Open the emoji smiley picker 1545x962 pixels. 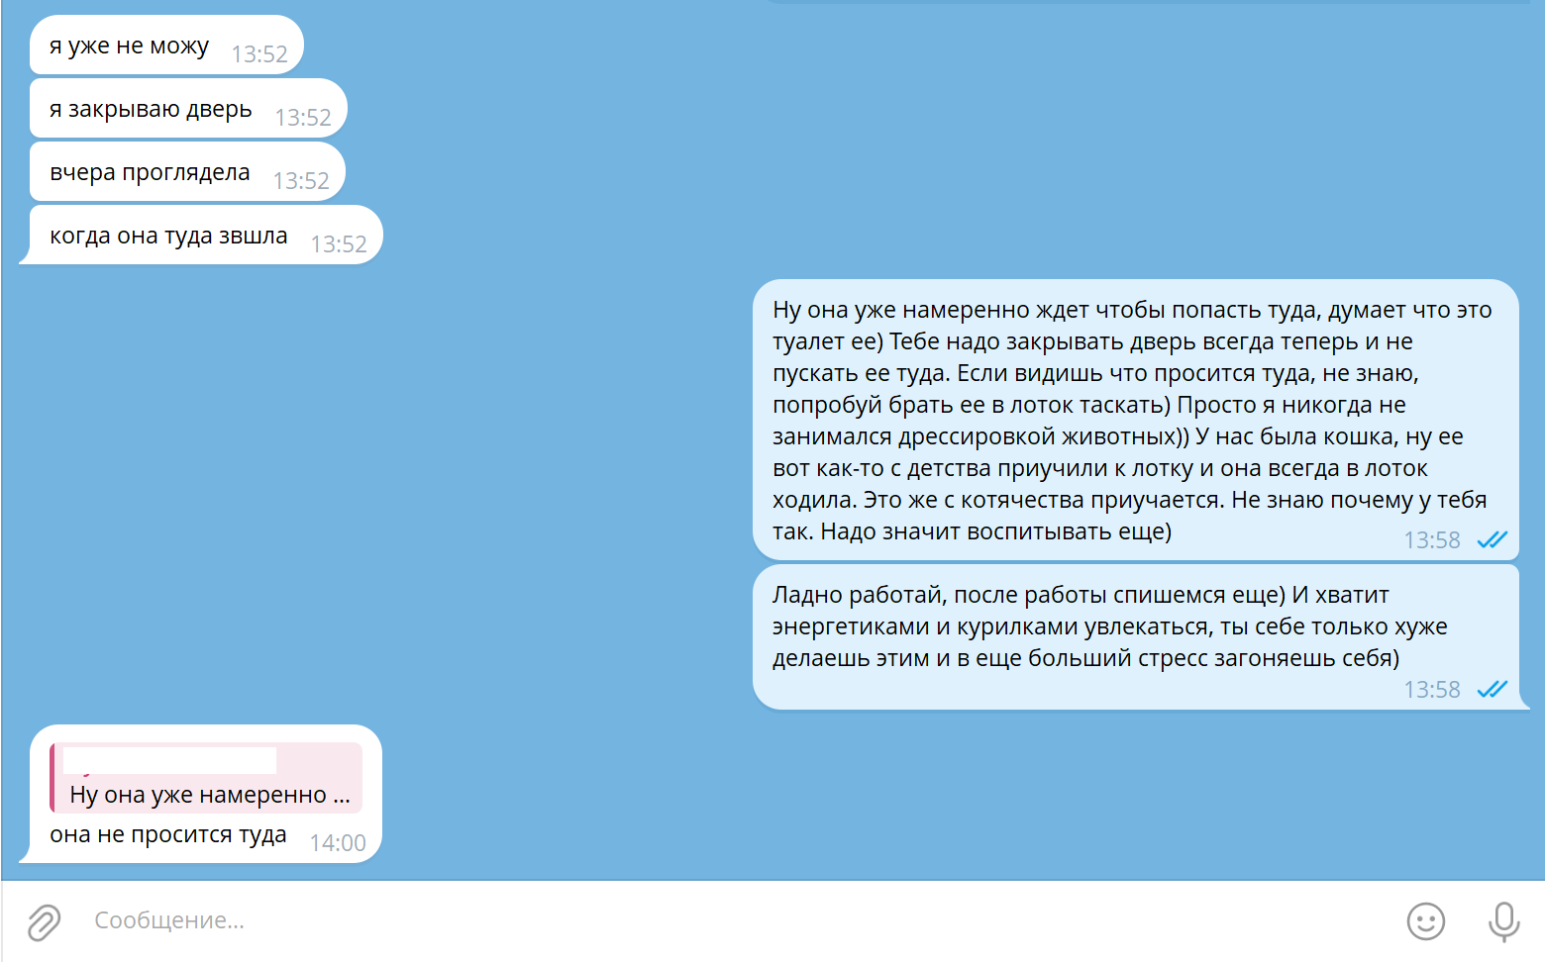[1426, 921]
